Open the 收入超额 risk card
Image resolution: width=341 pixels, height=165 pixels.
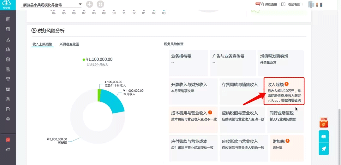(284, 91)
